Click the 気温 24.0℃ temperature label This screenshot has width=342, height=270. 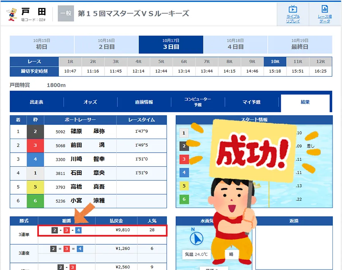point(196,254)
